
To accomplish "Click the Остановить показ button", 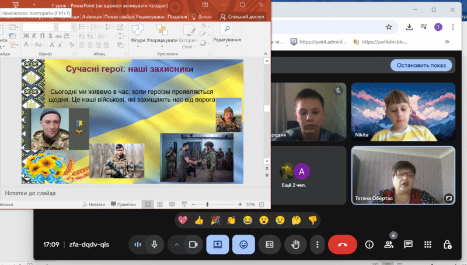I will coord(421,65).
